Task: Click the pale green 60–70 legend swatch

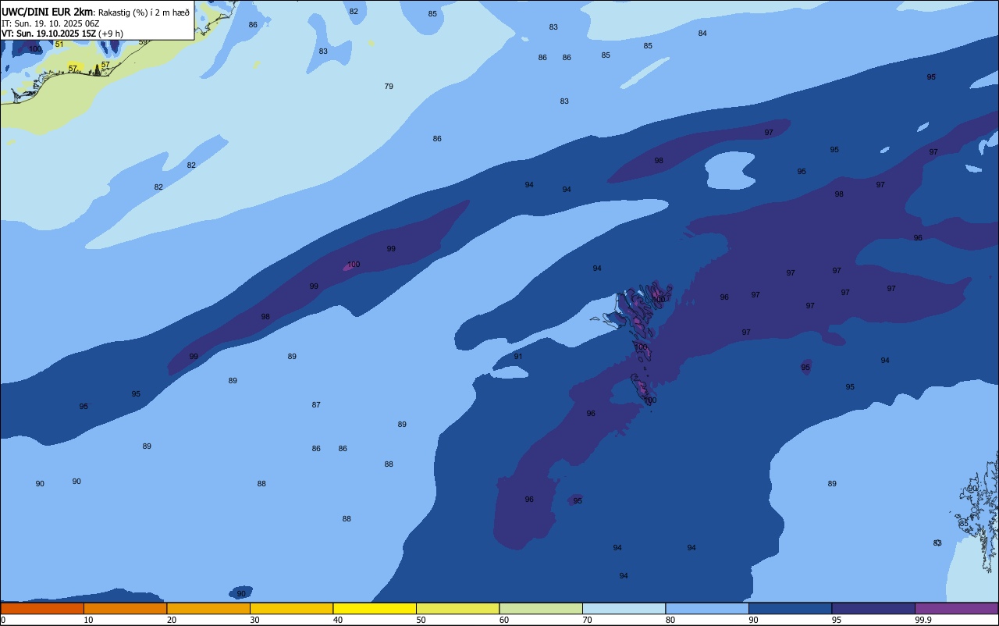Action: click(541, 608)
